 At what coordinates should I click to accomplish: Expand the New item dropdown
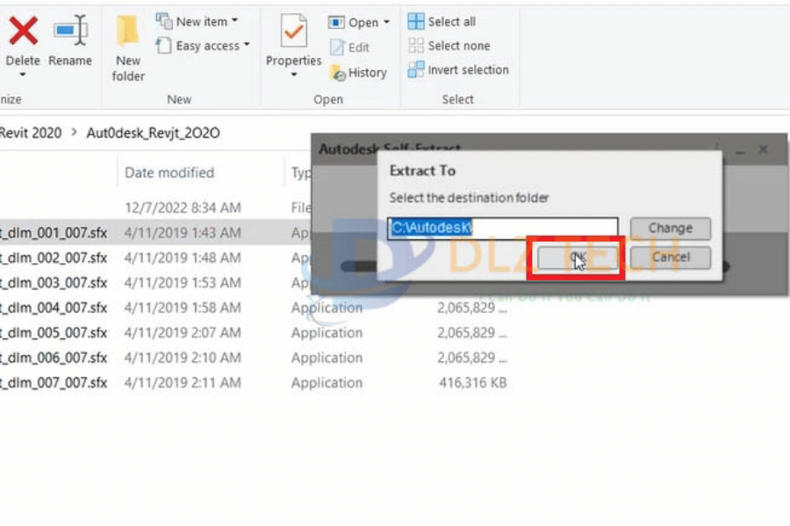234,22
